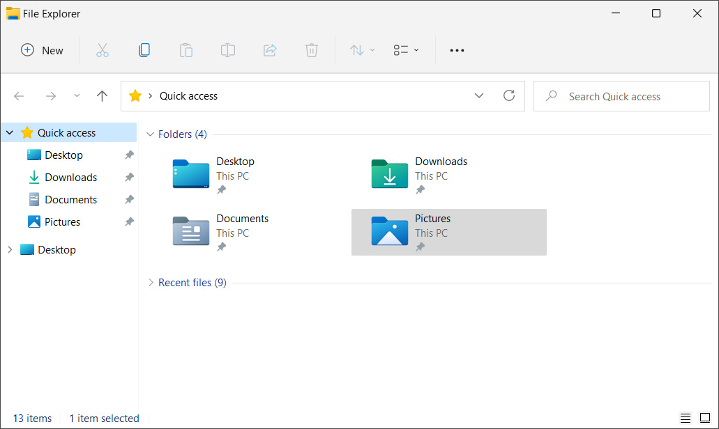This screenshot has width=719, height=429.
Task: Go back with the left arrow
Action: click(19, 96)
